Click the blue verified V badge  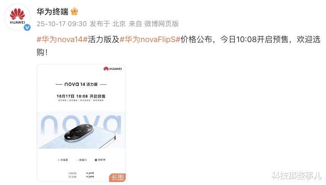pos(27,27)
